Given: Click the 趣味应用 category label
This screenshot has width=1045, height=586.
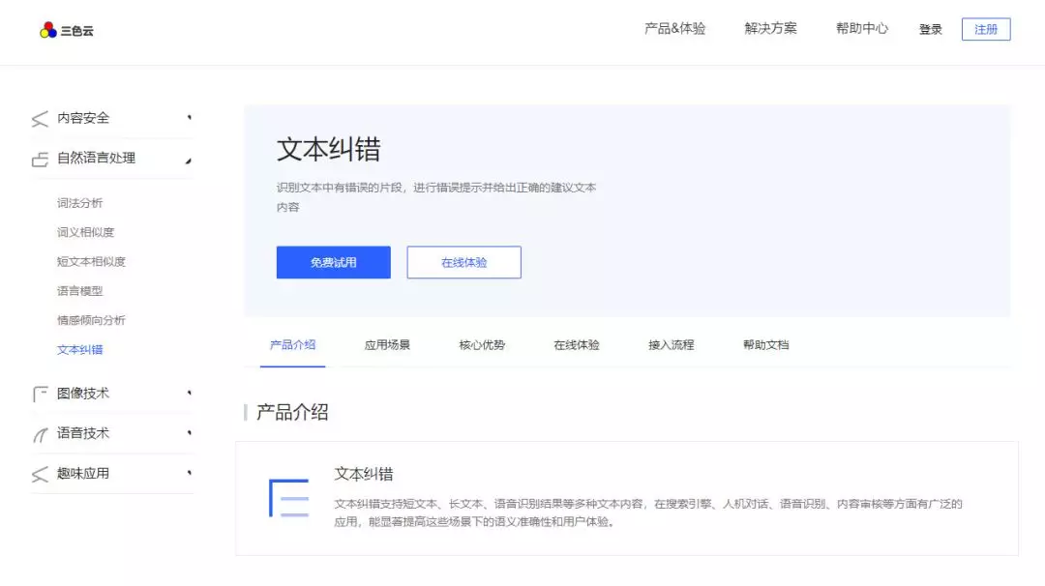Looking at the screenshot, I should click(x=82, y=474).
